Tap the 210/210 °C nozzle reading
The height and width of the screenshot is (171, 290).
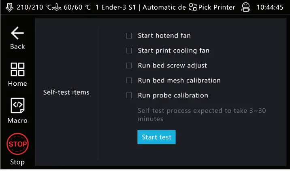(x=32, y=8)
